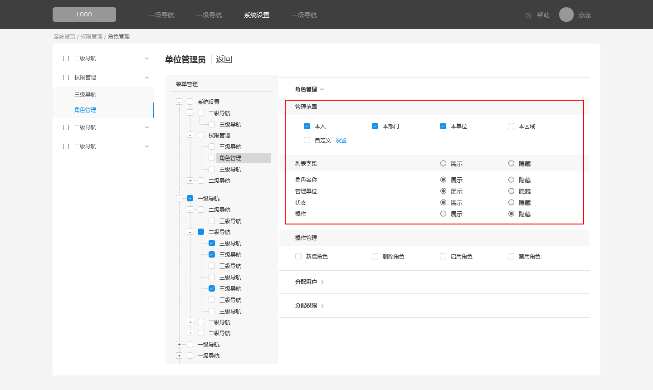Open the 一级导航 tab just before 系统设置

(209, 15)
